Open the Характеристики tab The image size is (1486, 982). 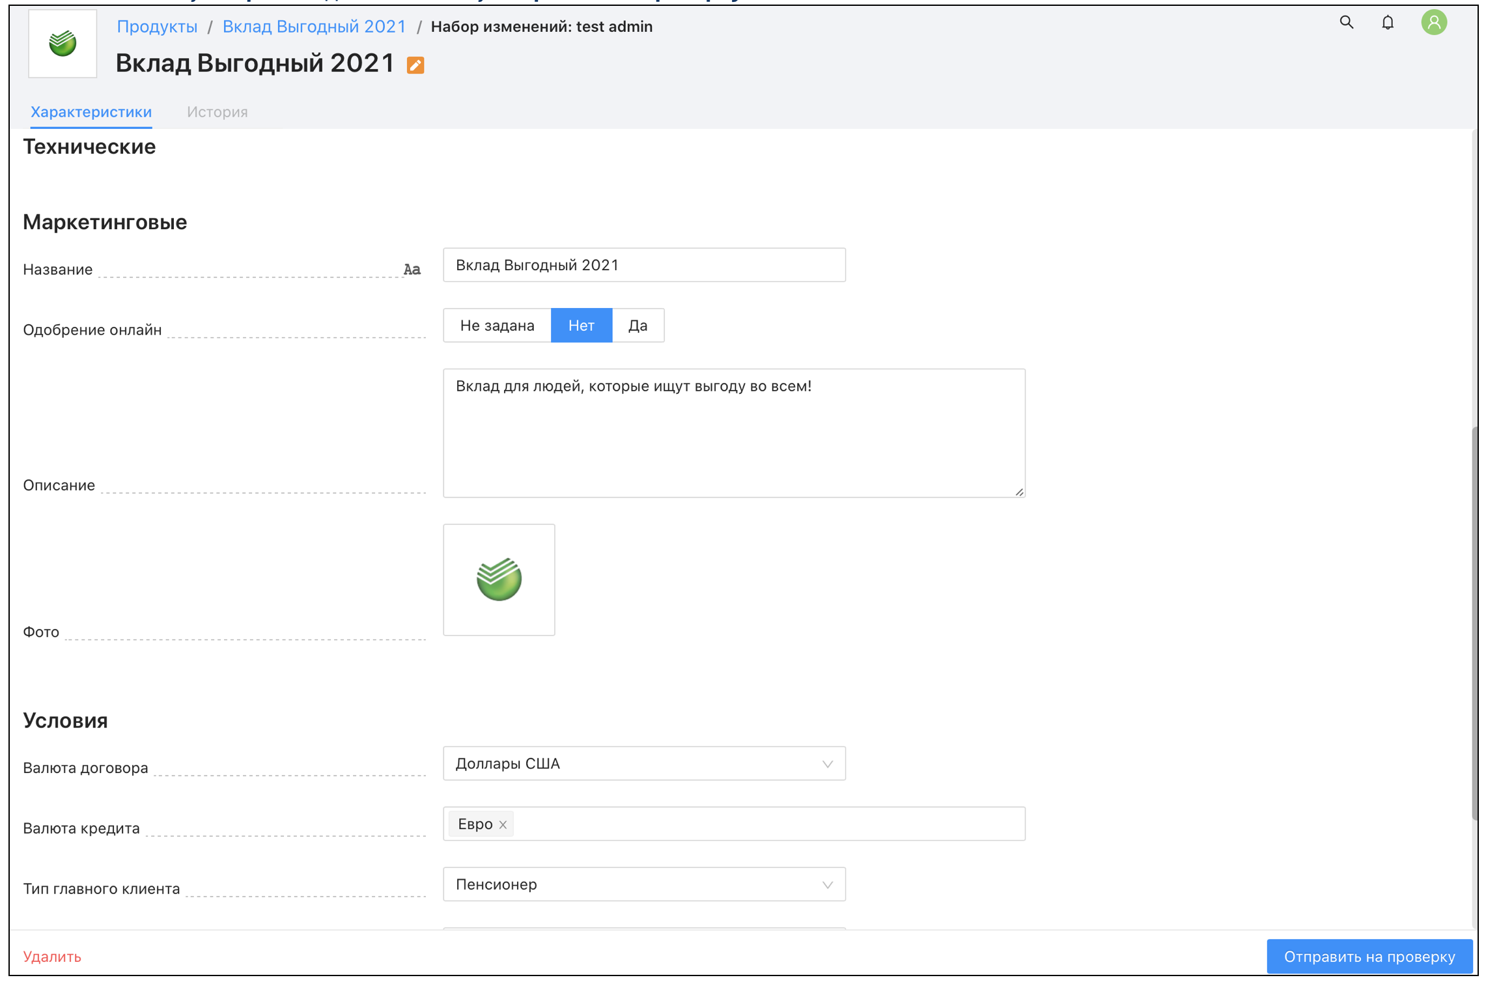tap(91, 112)
